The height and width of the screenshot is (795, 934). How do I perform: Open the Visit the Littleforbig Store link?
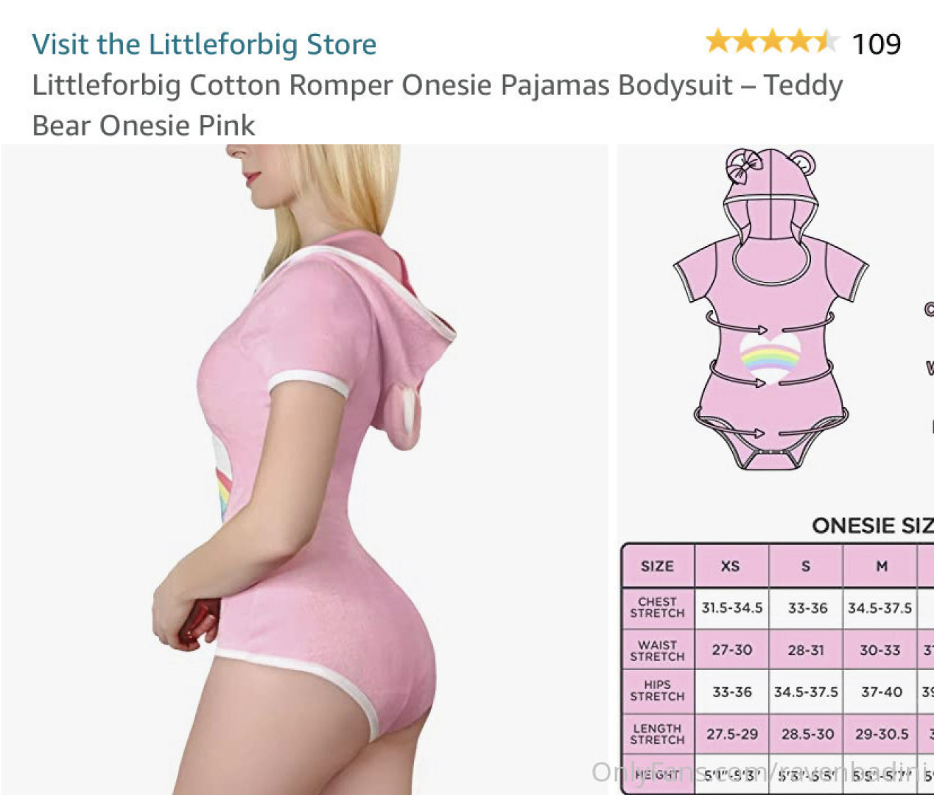204,44
